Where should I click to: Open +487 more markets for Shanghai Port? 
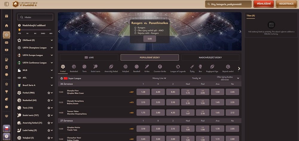pyautogui.click(x=131, y=92)
